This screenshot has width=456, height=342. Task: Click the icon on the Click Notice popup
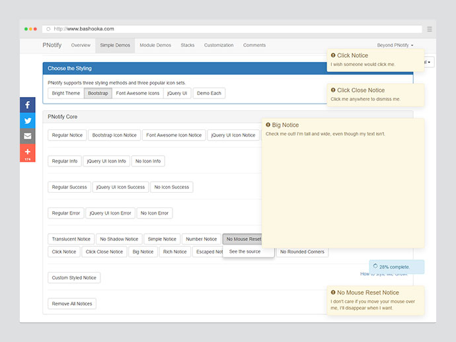coord(333,55)
